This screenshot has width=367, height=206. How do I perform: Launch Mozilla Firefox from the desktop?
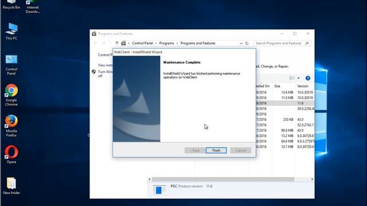tap(11, 126)
